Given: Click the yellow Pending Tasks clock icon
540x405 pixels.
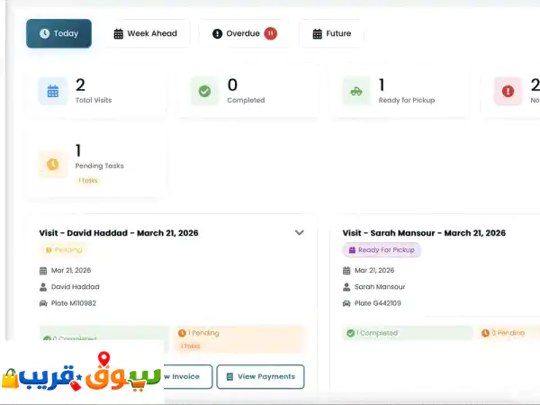Looking at the screenshot, I should coord(53,165).
